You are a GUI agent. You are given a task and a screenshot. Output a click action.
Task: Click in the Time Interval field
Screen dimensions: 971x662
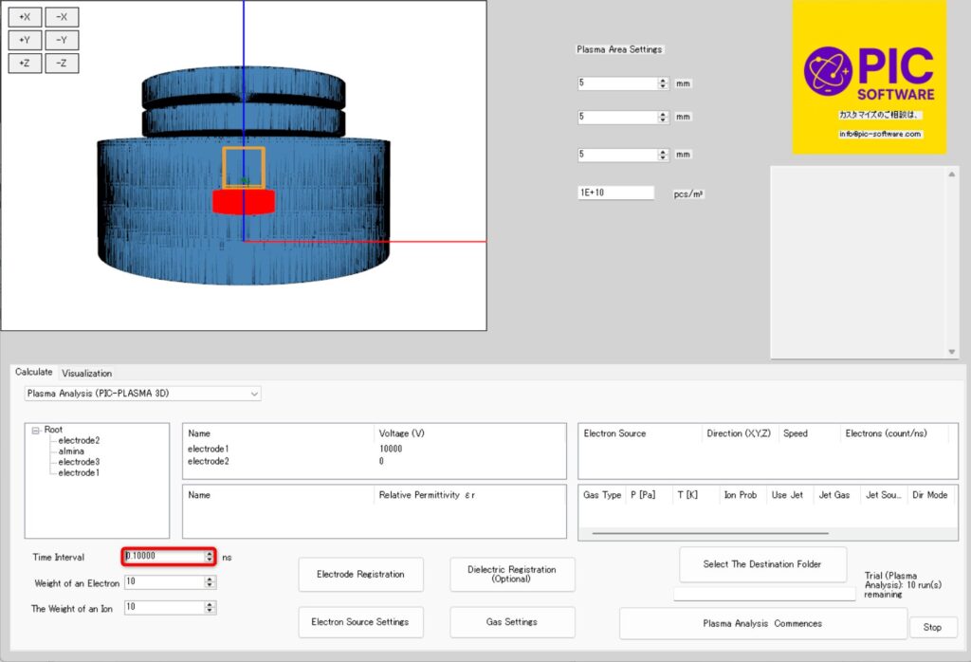(162, 557)
